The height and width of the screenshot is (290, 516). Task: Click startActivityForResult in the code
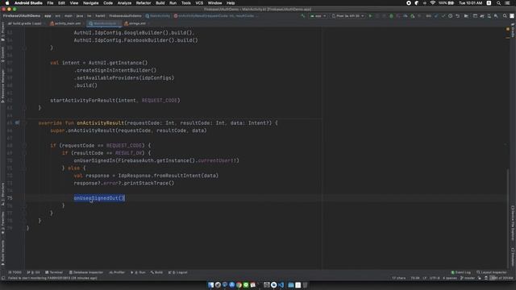click(x=82, y=100)
